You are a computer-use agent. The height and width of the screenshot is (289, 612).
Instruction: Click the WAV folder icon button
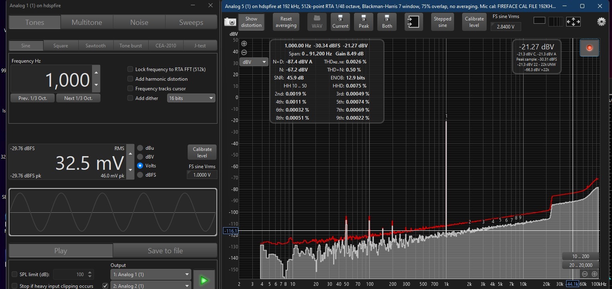pyautogui.click(x=317, y=21)
